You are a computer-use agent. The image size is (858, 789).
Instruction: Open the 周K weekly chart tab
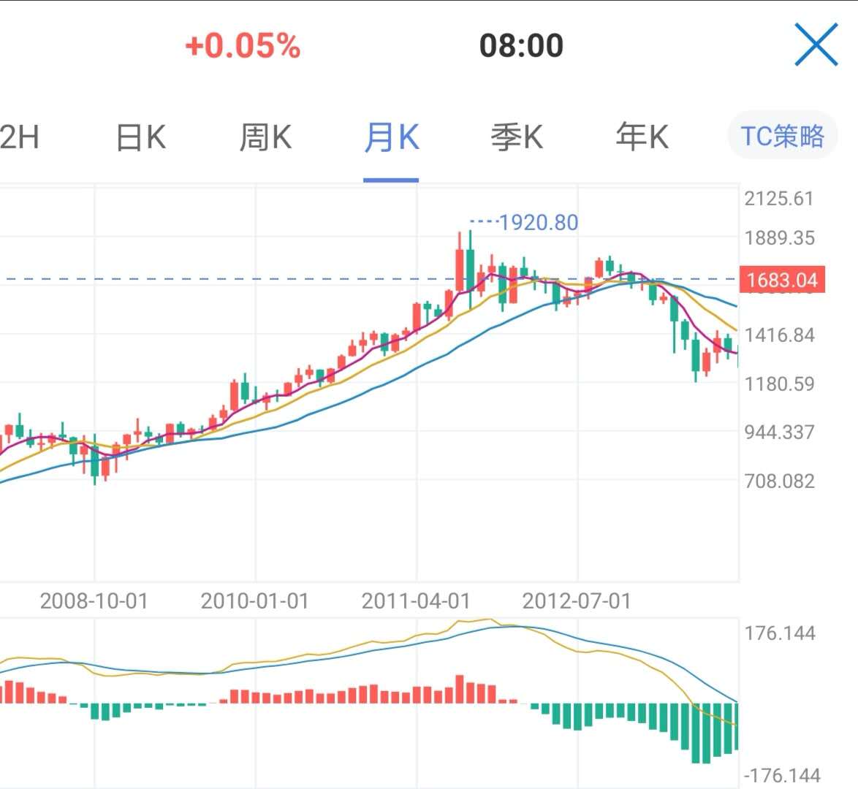point(265,137)
